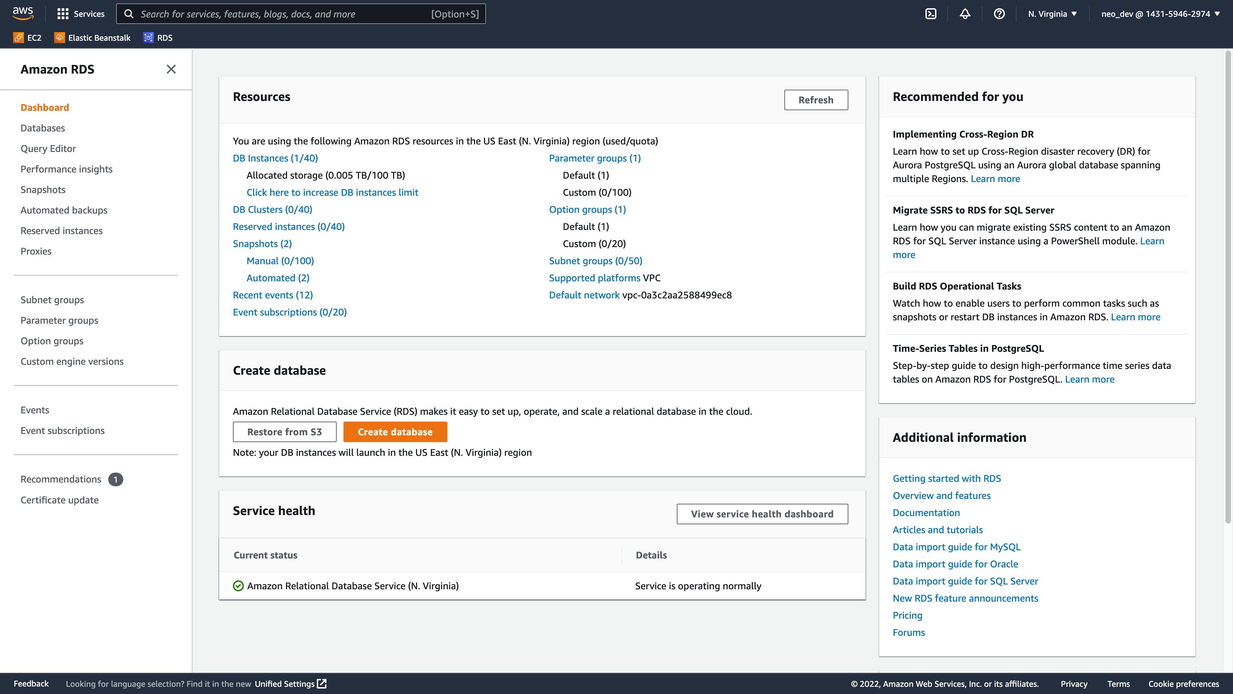Open Performance insights in sidebar
The height and width of the screenshot is (694, 1233).
point(66,169)
